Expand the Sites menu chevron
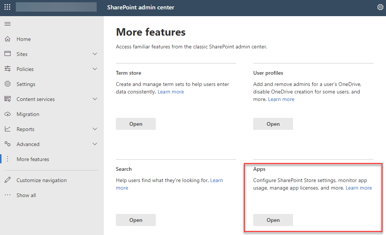 click(x=95, y=54)
